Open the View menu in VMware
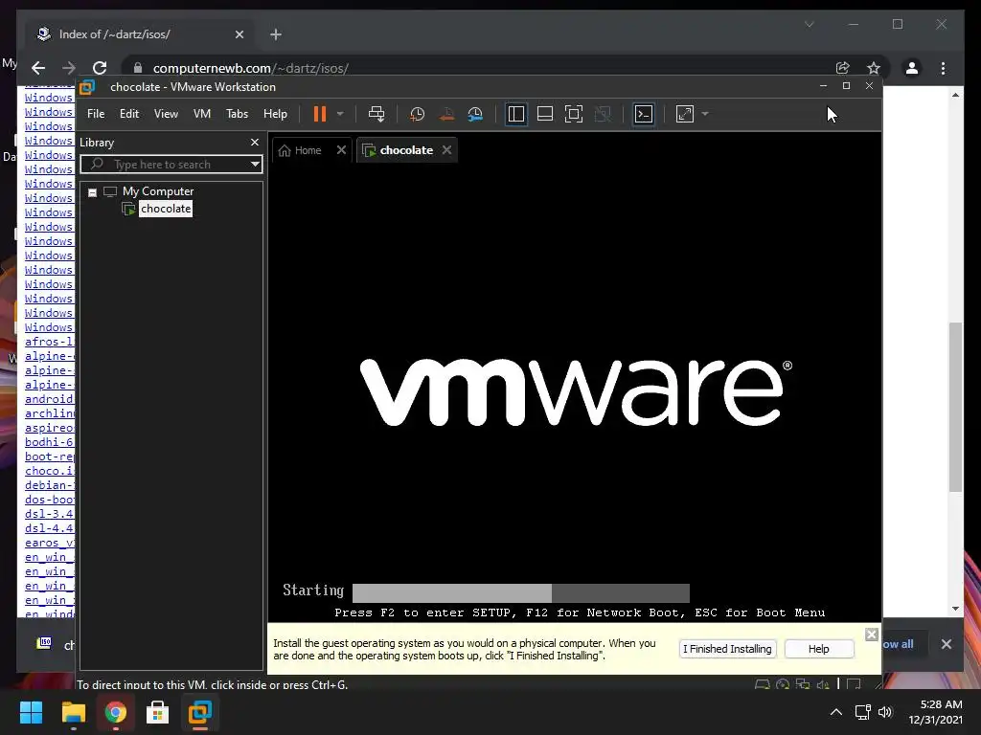The height and width of the screenshot is (735, 981). (166, 114)
